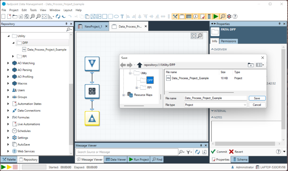The height and width of the screenshot is (171, 288).
Task: Click the zoom-to-fit icon on canvas
Action: click(194, 36)
